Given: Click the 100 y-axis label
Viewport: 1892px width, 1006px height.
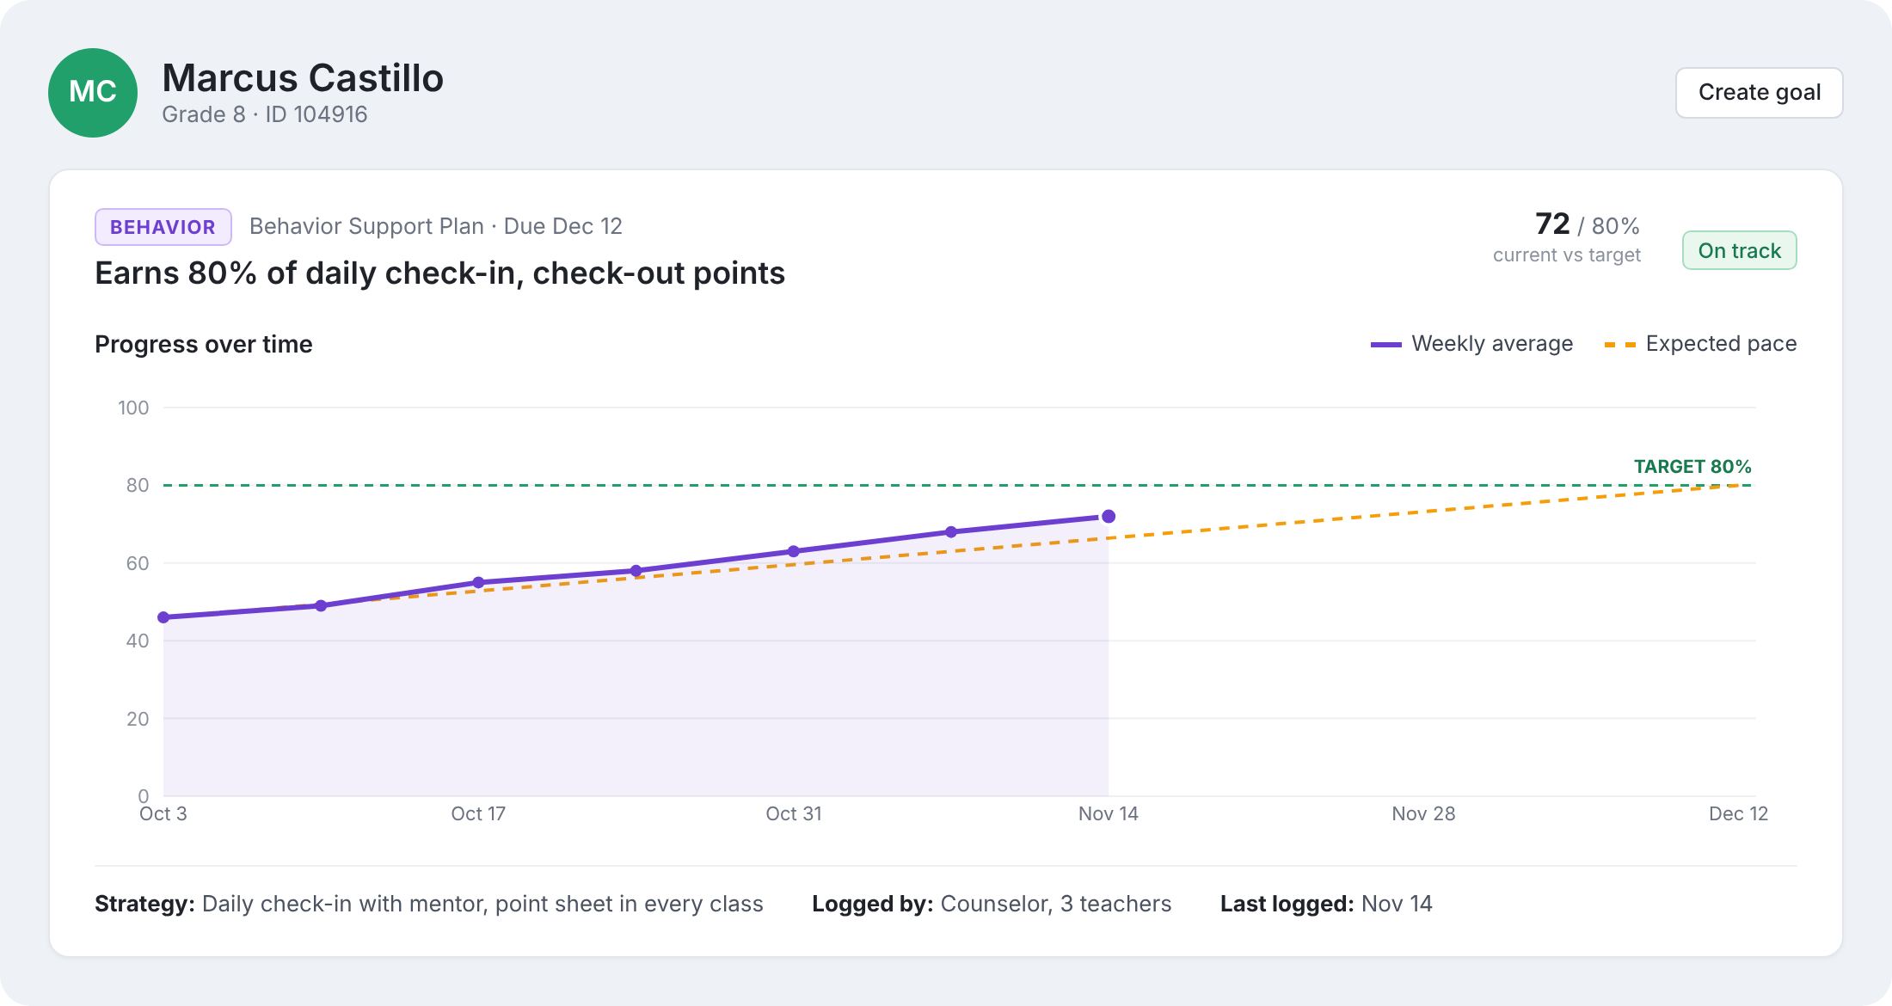Looking at the screenshot, I should pos(133,408).
